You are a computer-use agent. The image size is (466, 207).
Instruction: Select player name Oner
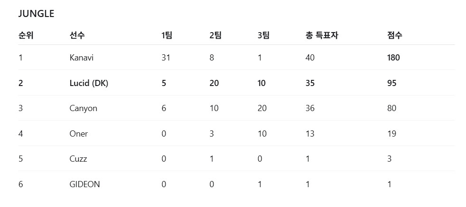[78, 134]
